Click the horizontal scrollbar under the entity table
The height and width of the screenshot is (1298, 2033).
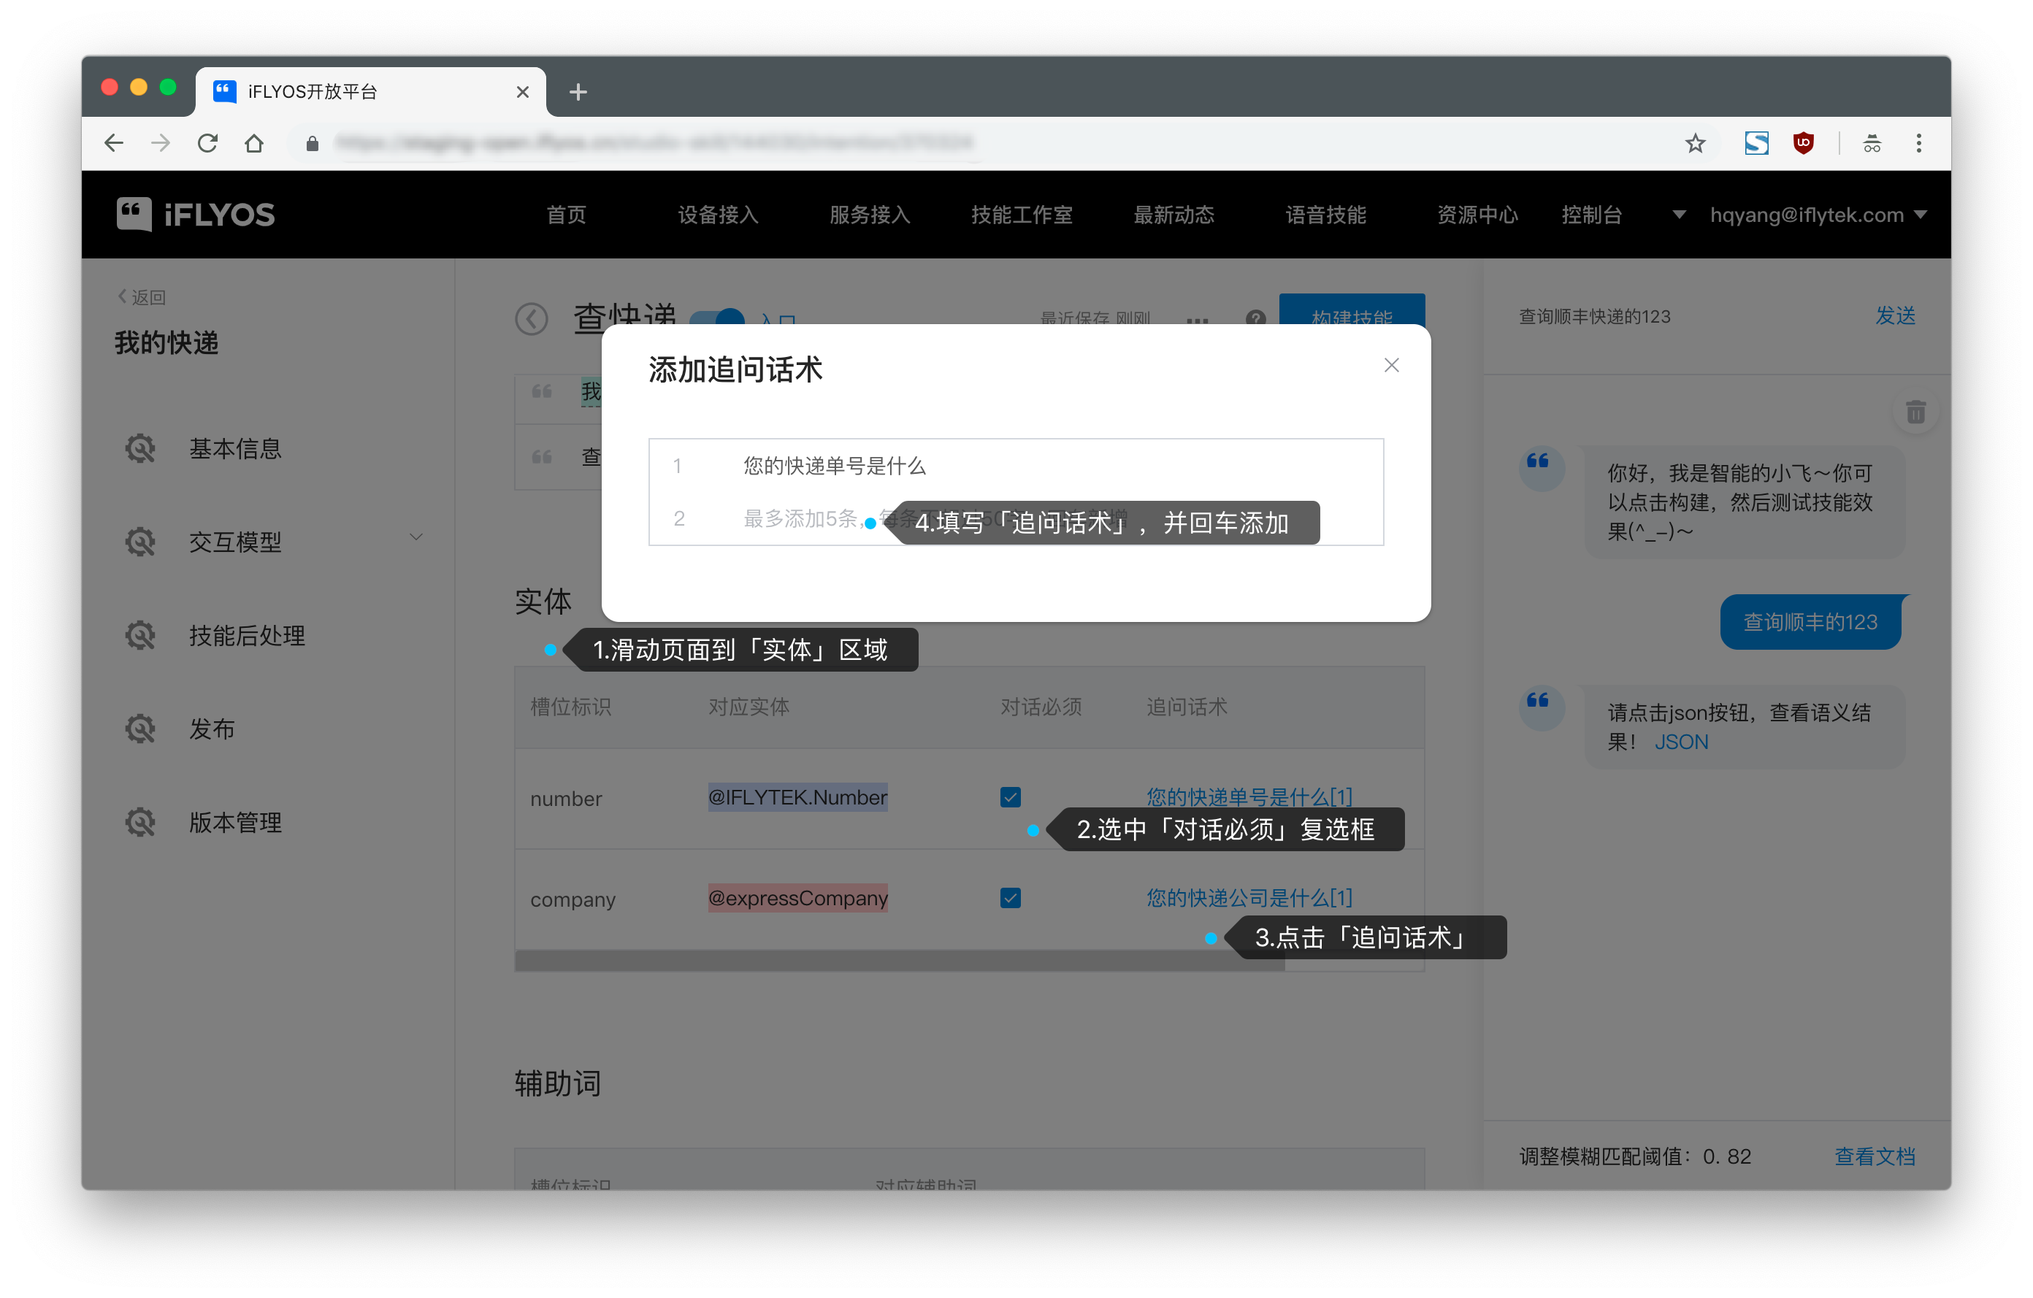coord(899,961)
